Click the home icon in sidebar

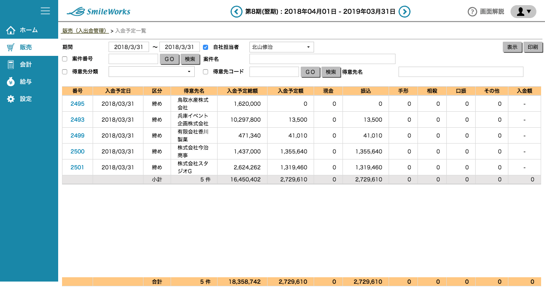(11, 30)
